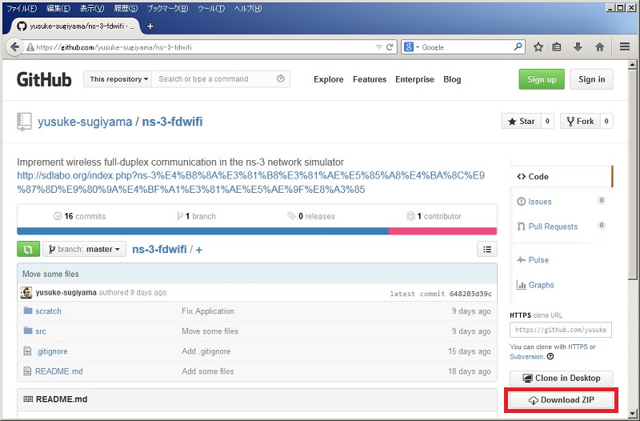This screenshot has height=421, width=640.
Task: Click the green Sign up button
Action: click(x=542, y=79)
